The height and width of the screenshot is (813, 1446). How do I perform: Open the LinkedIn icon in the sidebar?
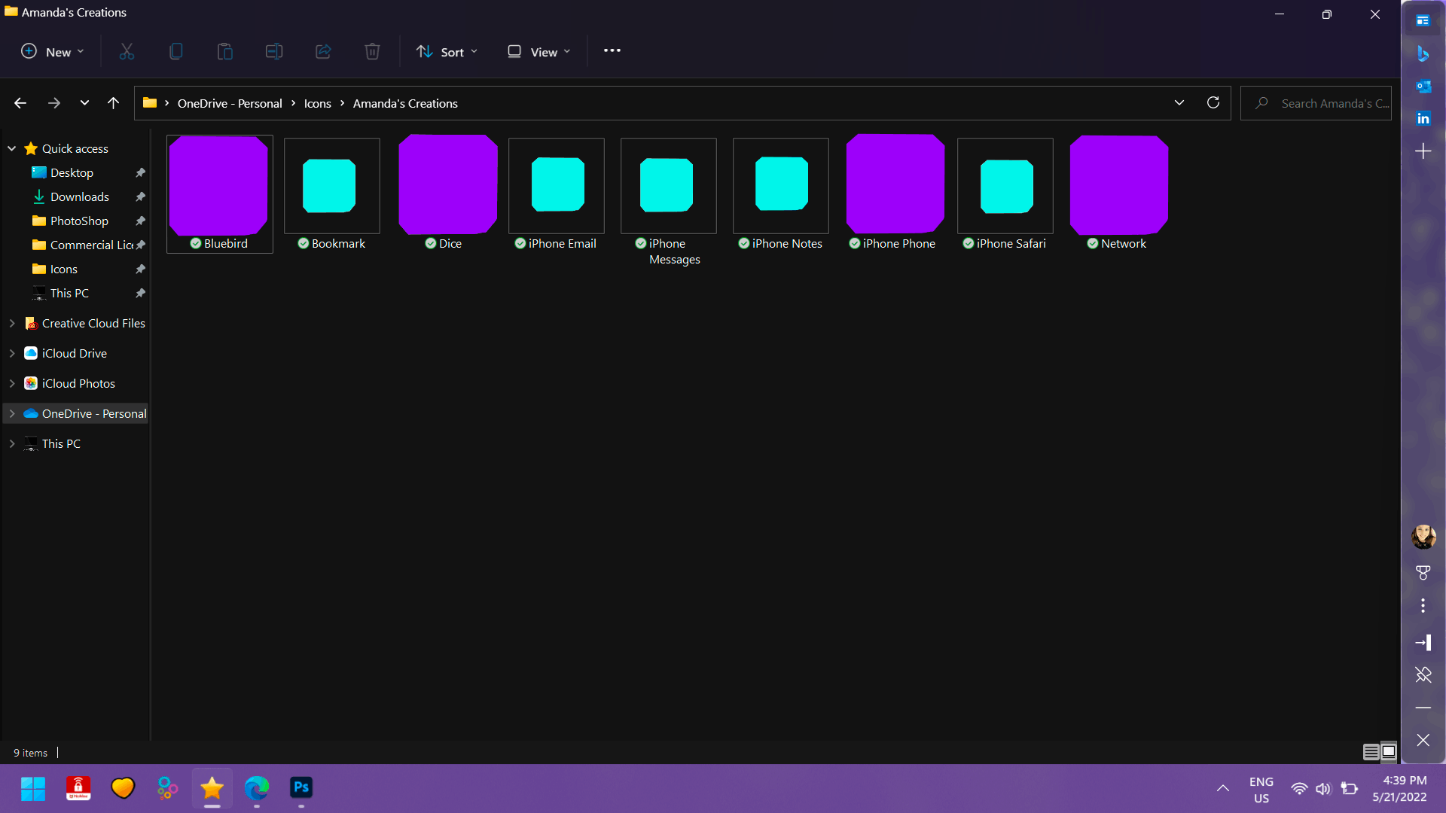(x=1423, y=118)
